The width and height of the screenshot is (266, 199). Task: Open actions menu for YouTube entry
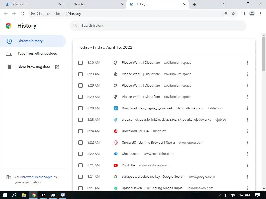click(248, 165)
